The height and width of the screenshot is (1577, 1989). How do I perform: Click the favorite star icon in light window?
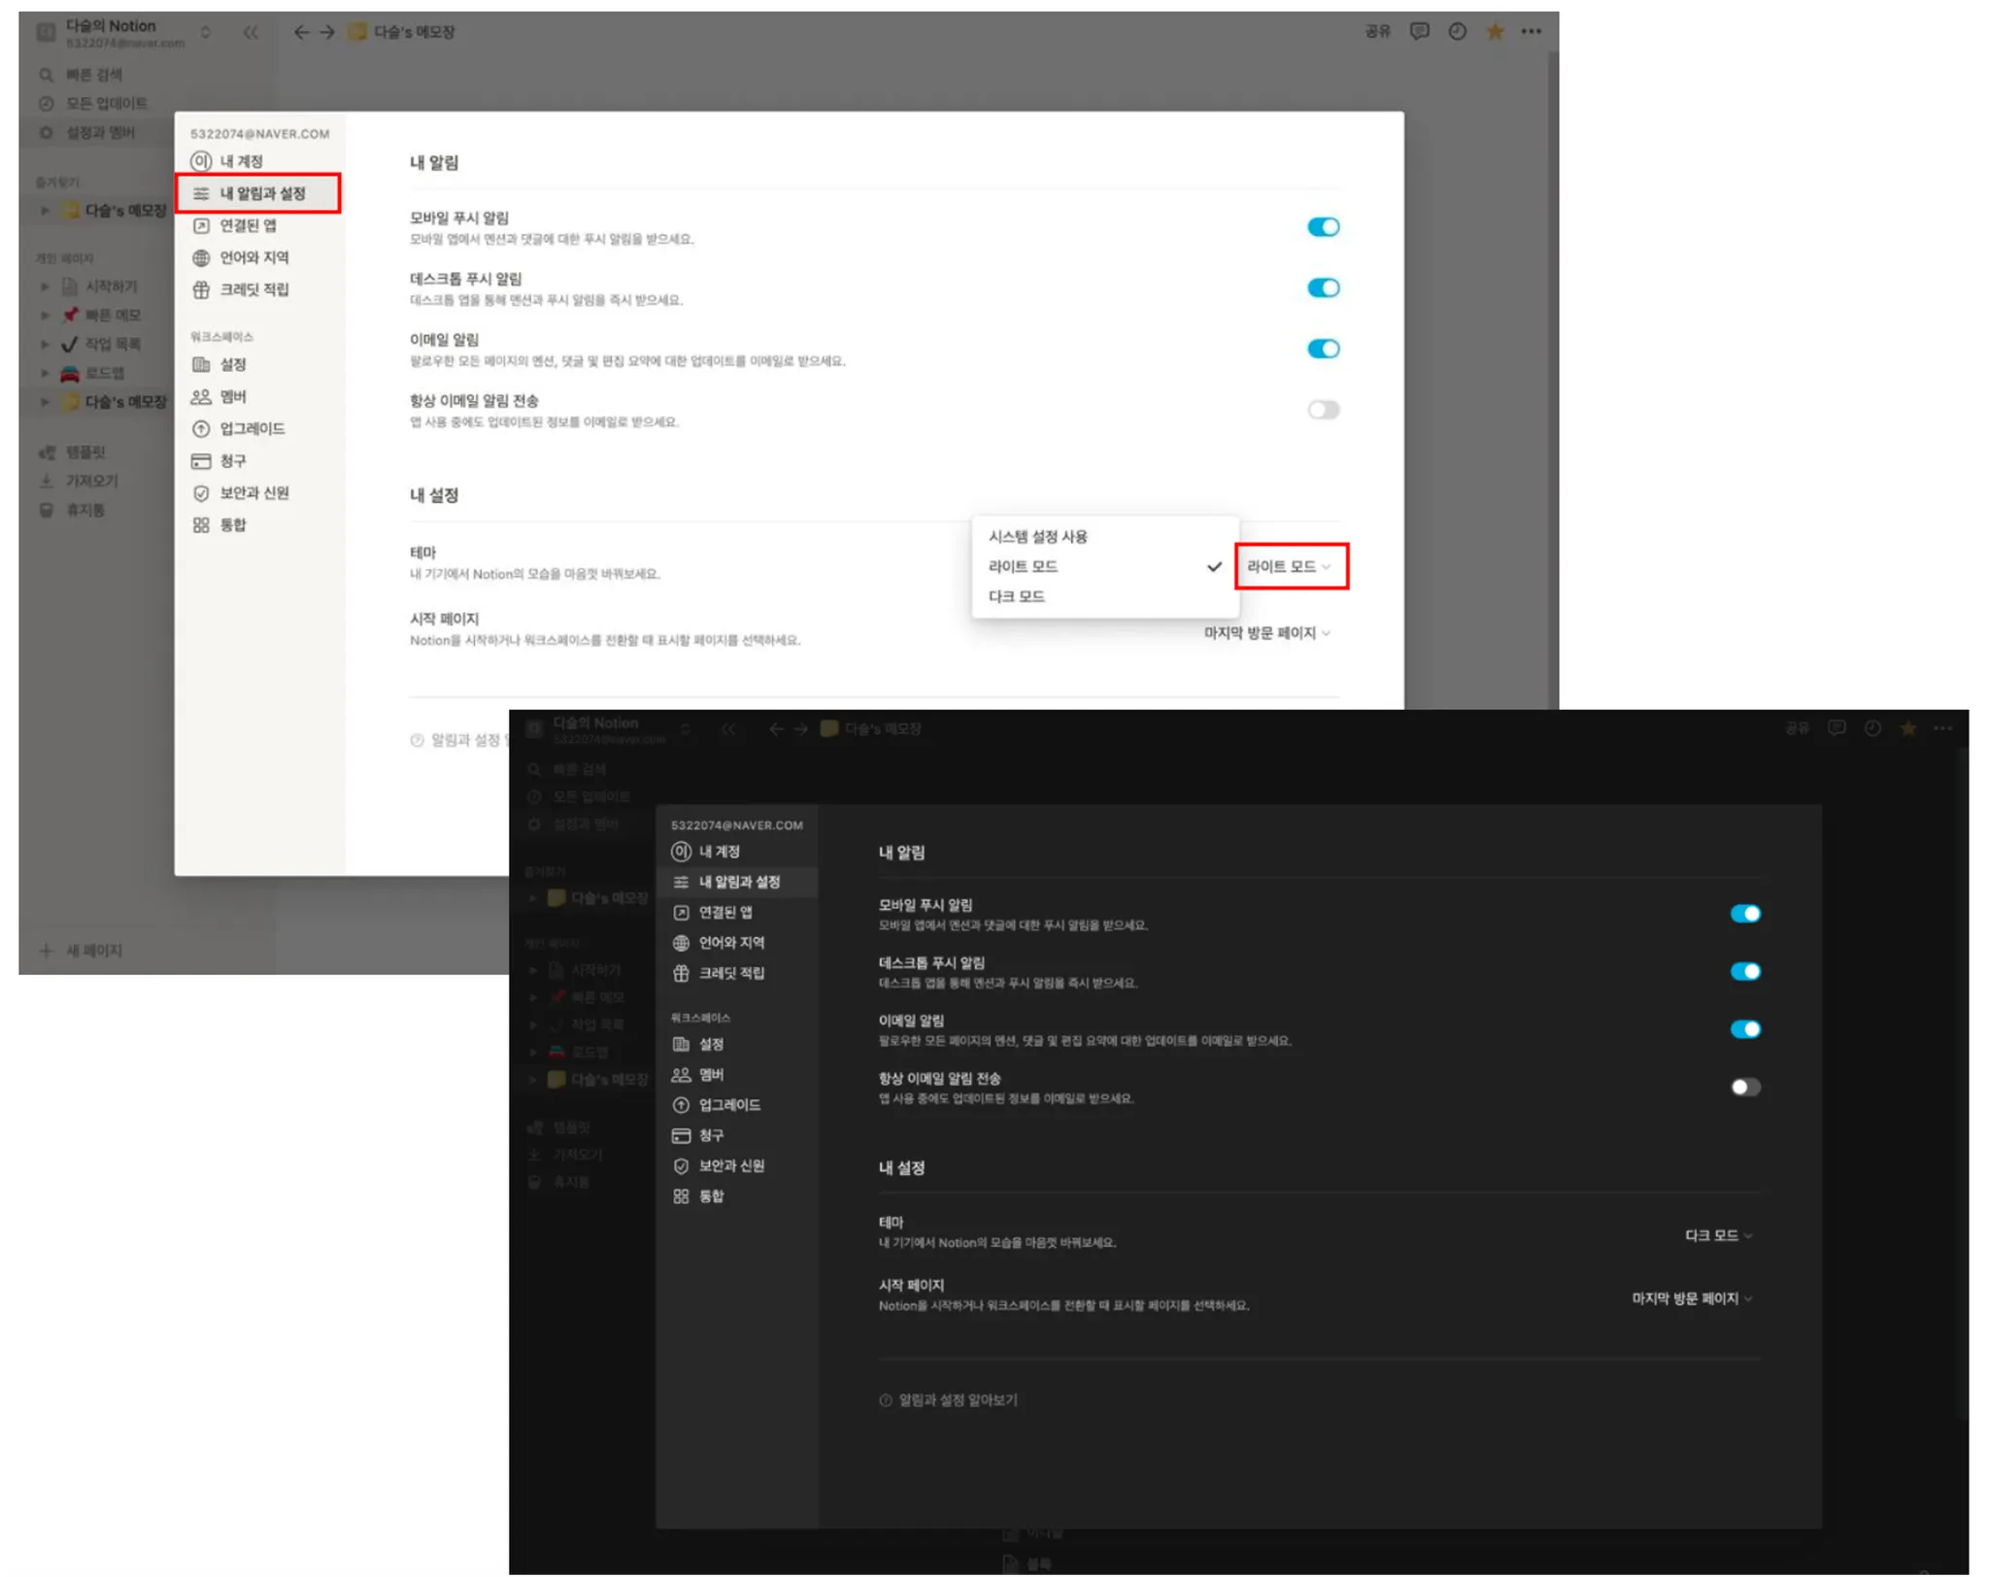pyautogui.click(x=1495, y=32)
